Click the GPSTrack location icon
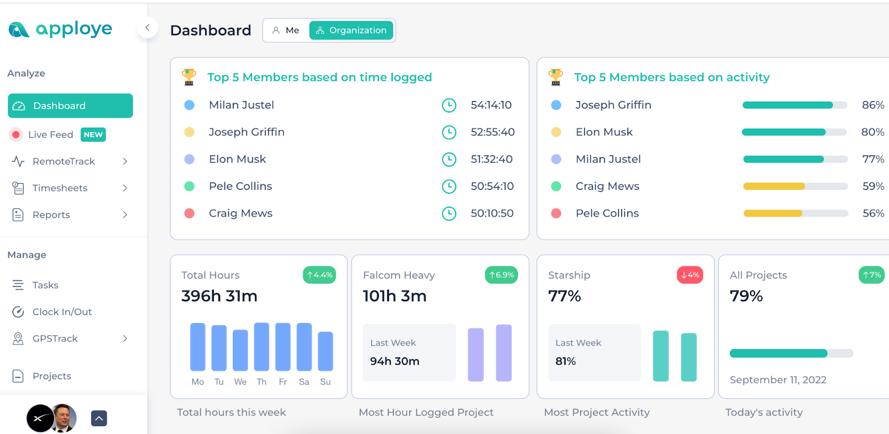 (x=18, y=339)
